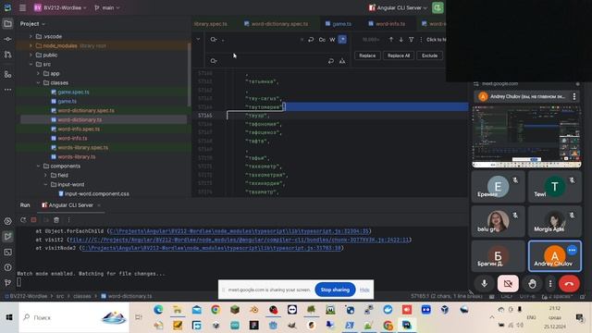Click Stop sharing button
Screen dimensions: 592x333
pos(335,290)
